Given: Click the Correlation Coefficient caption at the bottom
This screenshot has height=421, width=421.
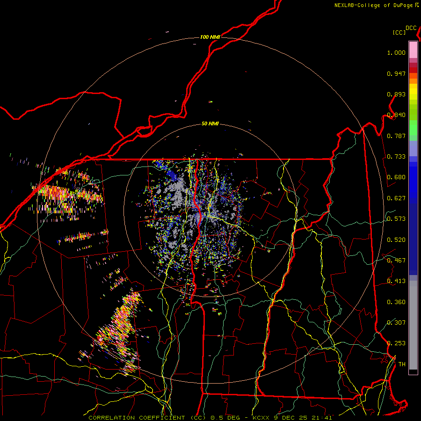Looking at the screenshot, I should (x=210, y=418).
